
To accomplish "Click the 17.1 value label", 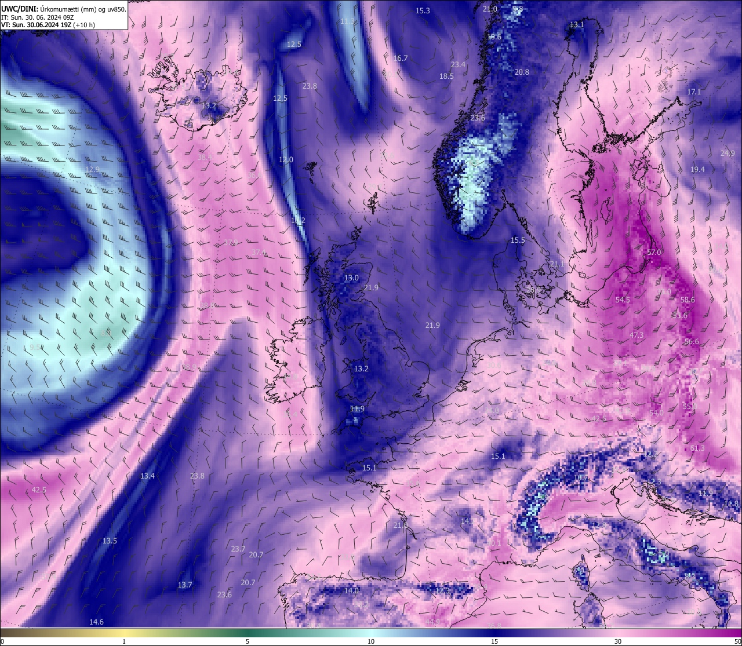I will pos(694,92).
